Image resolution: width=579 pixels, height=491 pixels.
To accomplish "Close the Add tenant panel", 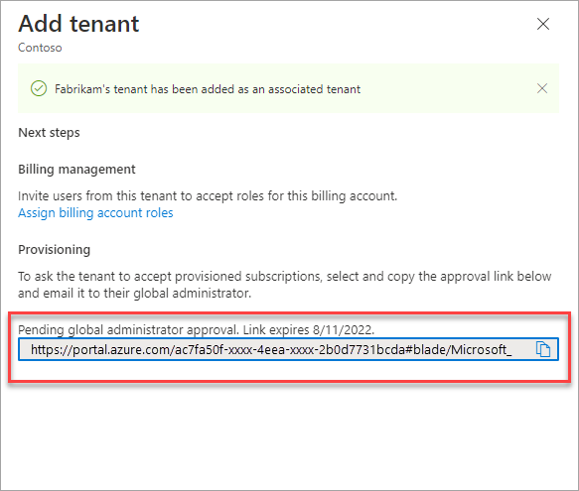I will pos(543,24).
